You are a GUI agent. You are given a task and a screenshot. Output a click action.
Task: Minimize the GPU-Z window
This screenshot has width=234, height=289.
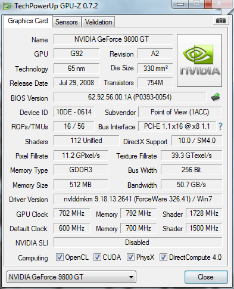tap(180, 4)
